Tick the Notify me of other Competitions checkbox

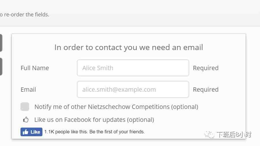coord(25,107)
